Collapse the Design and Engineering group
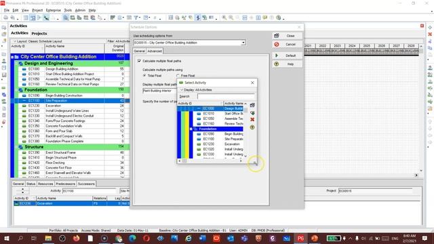The height and width of the screenshot is (244, 434). [16, 63]
